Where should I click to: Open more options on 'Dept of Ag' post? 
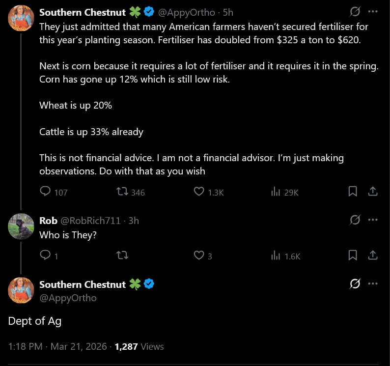point(373,283)
